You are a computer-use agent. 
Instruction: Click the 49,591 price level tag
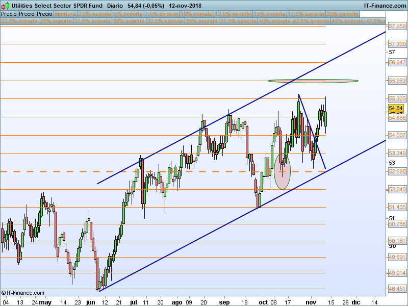397,257
